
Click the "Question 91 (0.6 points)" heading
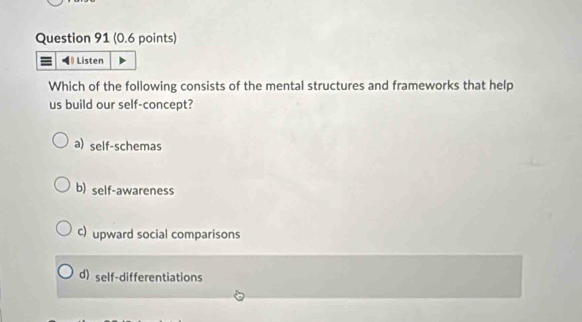(x=106, y=38)
